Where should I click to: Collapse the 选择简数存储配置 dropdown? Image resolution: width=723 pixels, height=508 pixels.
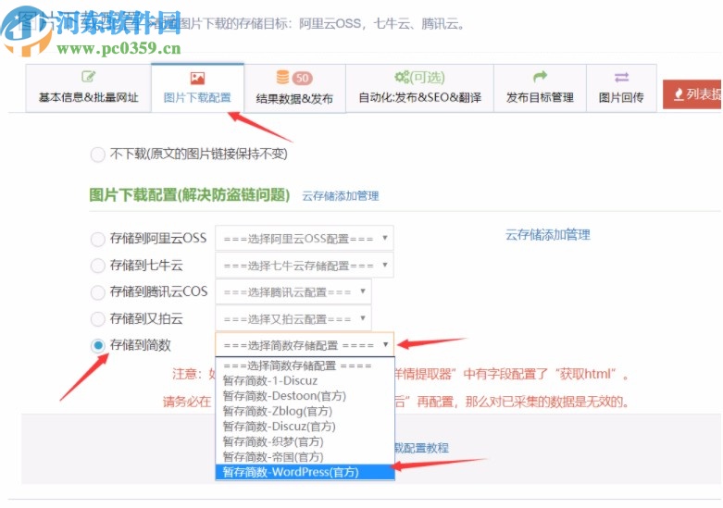point(305,345)
